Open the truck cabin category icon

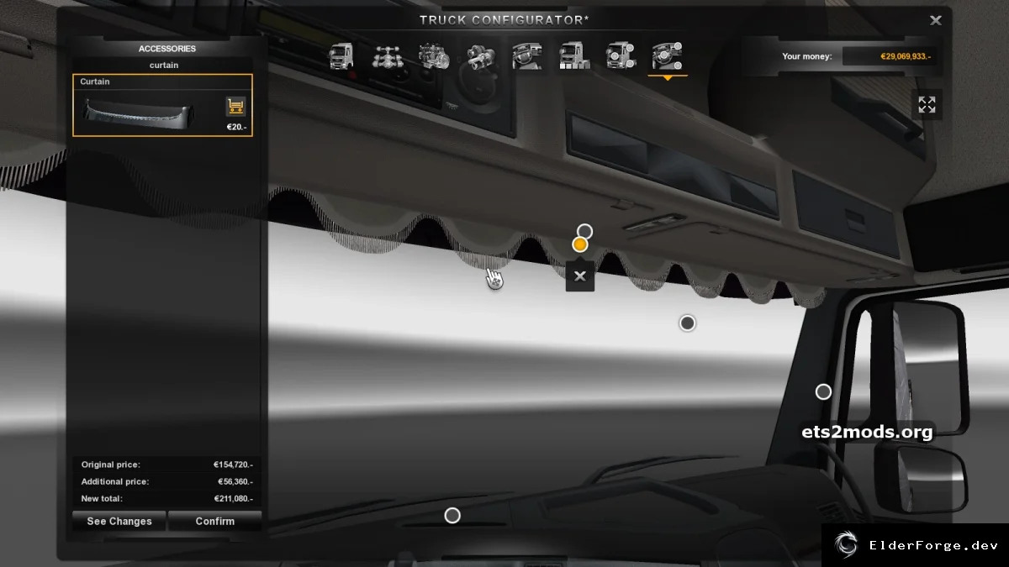click(341, 55)
